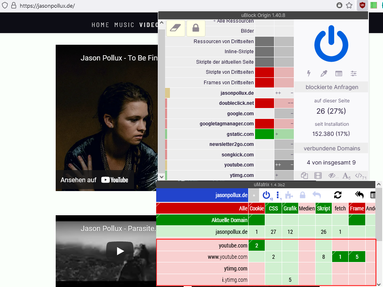Image resolution: width=383 pixels, height=287 pixels.
Task: Open the uBlock dashboard sliders icon
Action: [x=354, y=73]
